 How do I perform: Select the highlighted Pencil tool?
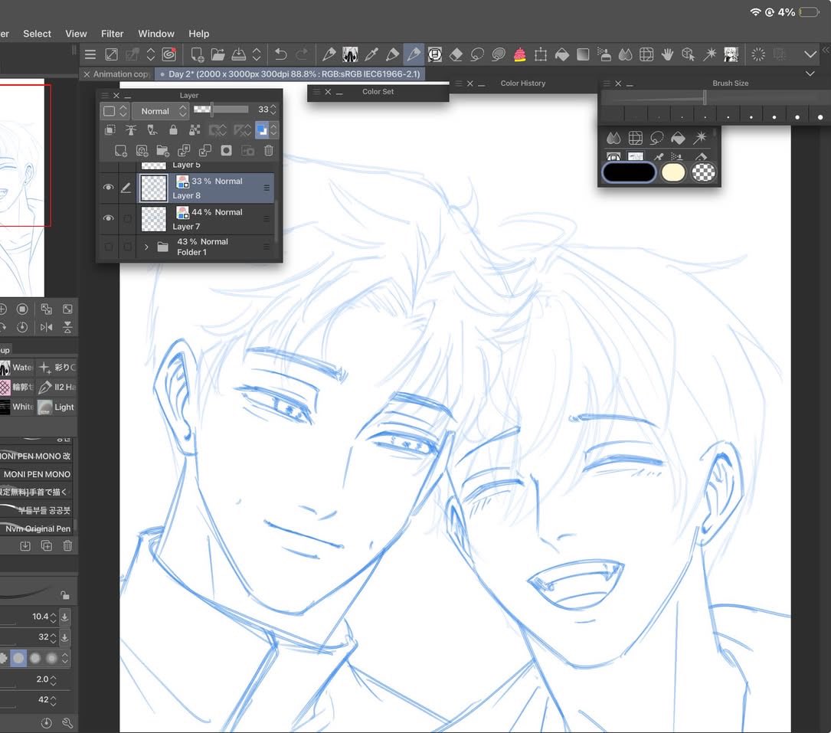[x=414, y=54]
